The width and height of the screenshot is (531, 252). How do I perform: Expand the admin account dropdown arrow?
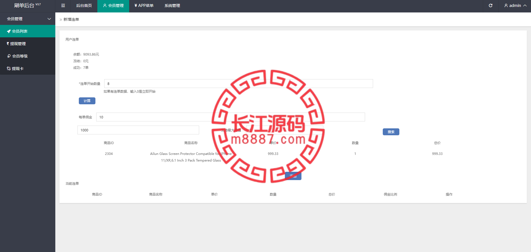pyautogui.click(x=525, y=6)
